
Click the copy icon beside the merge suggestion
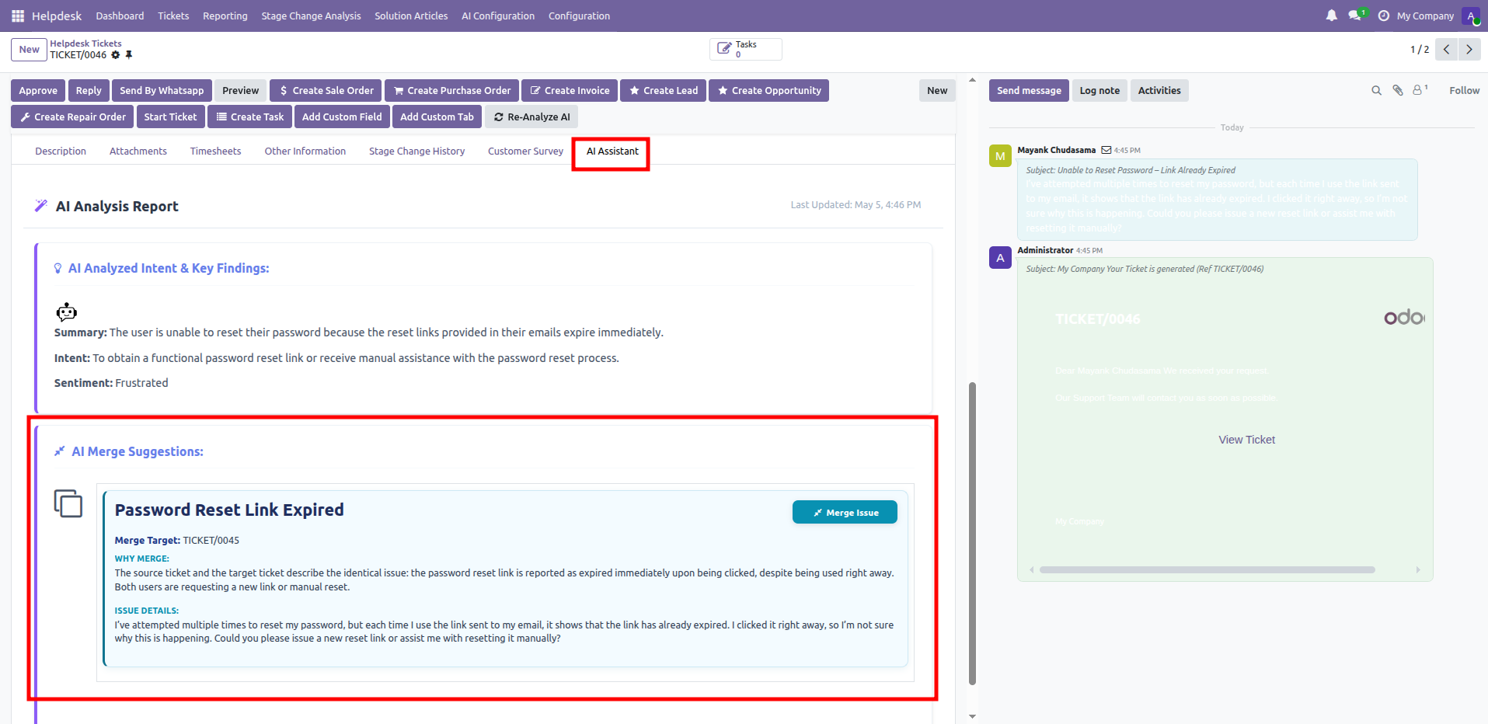pyautogui.click(x=68, y=503)
